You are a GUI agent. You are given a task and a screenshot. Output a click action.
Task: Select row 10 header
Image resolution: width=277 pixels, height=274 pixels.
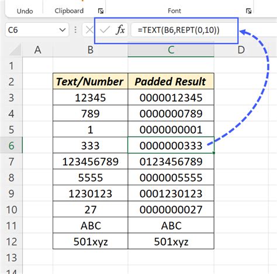click(x=11, y=209)
